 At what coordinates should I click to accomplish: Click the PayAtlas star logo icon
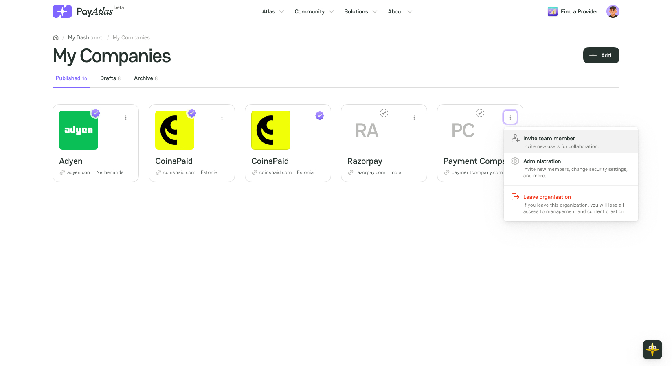click(62, 11)
